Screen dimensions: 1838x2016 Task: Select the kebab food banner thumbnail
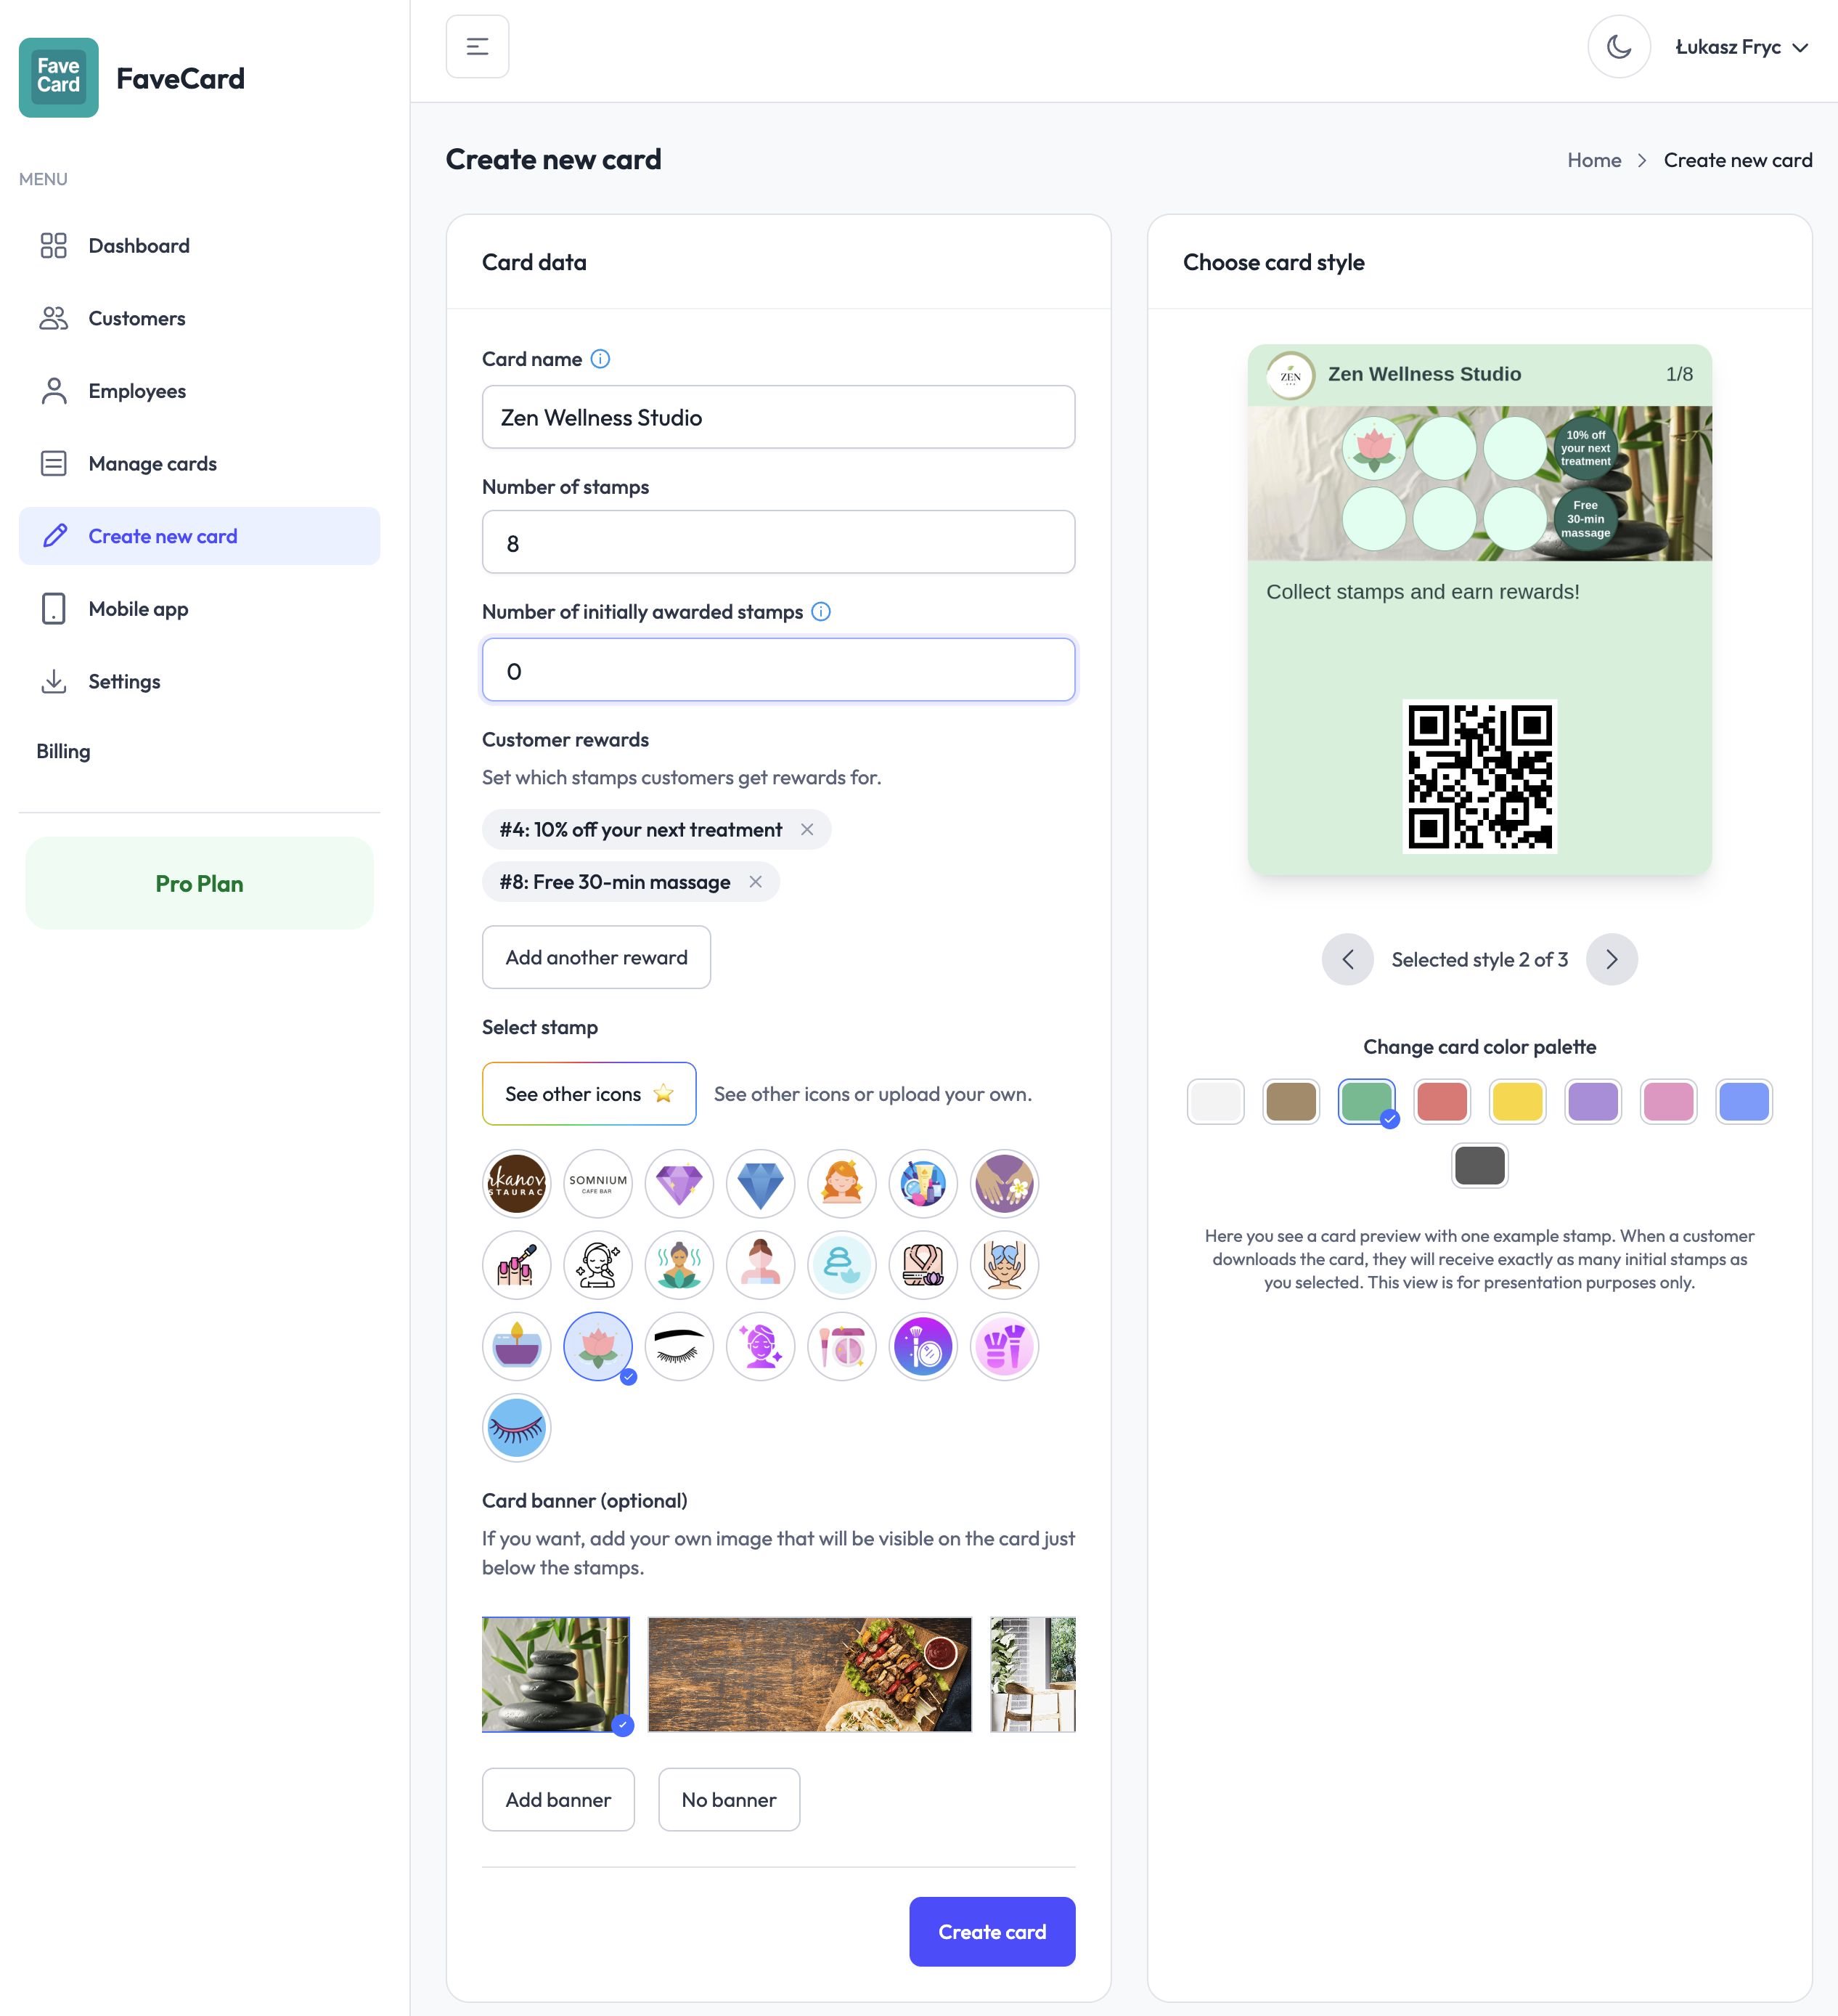pyautogui.click(x=809, y=1674)
